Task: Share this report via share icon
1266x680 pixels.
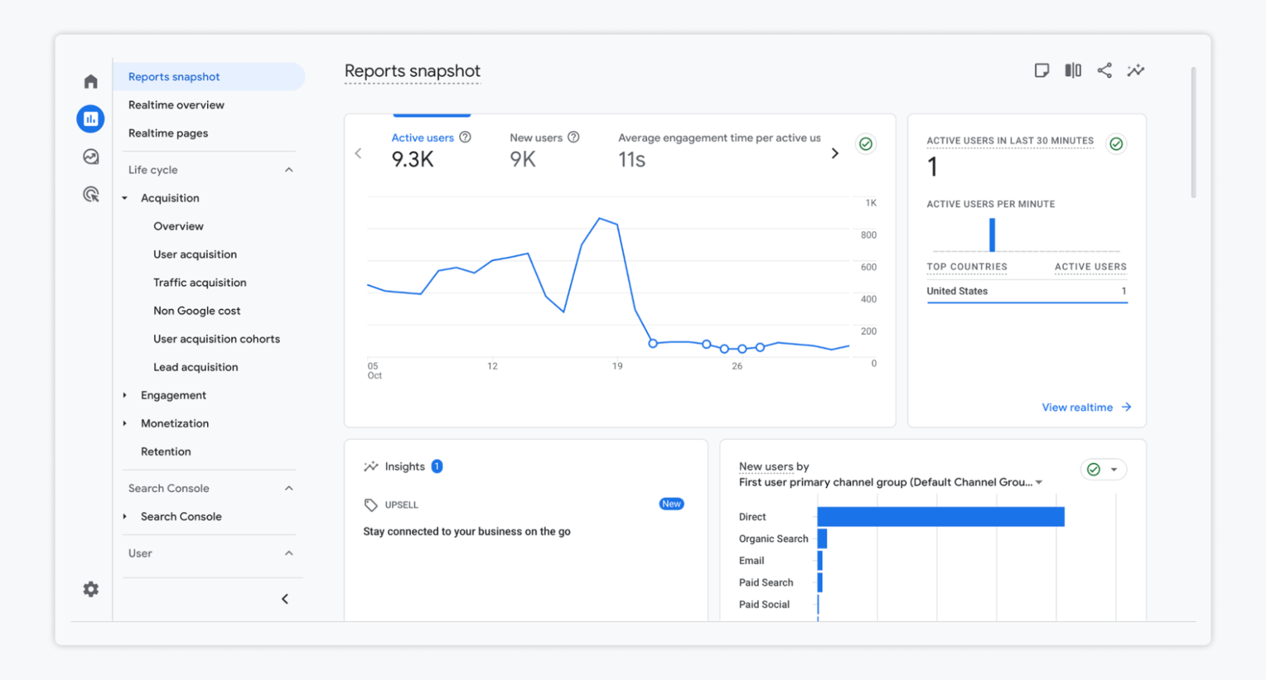Action: tap(1105, 70)
